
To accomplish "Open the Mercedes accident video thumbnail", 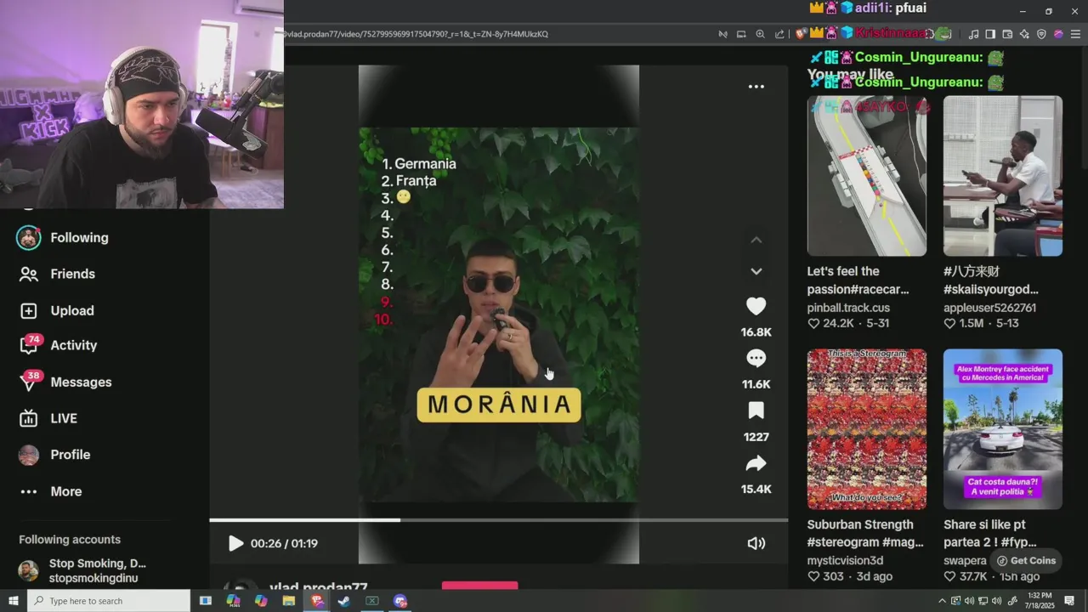I will click(1002, 429).
